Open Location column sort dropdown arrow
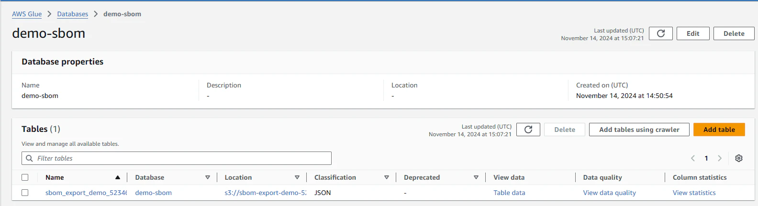This screenshot has height=206, width=758. (x=297, y=177)
